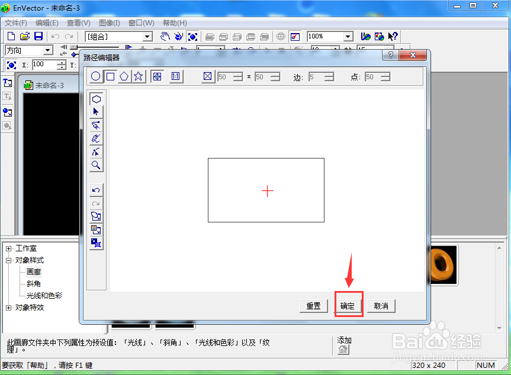
Task: Click the 添加 add icon
Action: (x=343, y=350)
